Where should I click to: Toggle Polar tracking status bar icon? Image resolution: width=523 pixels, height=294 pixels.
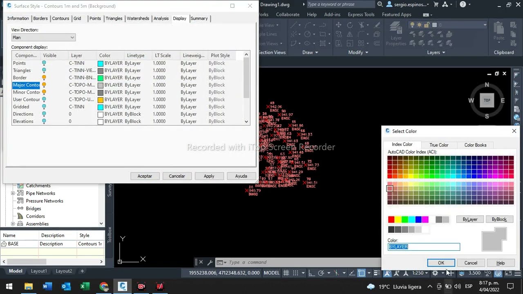321,273
